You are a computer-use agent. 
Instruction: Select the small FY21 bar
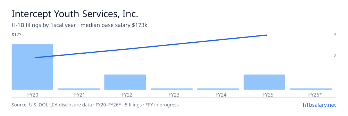pos(79,89)
